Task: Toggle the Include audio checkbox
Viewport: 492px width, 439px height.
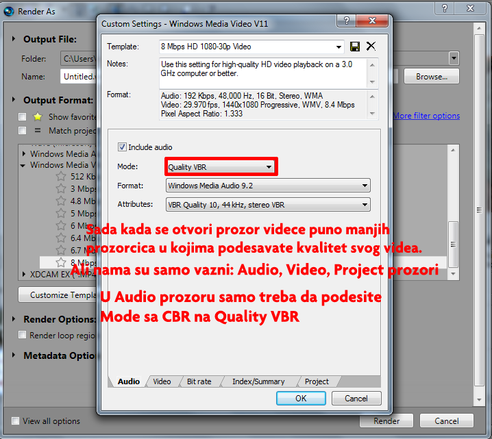Action: [x=122, y=147]
